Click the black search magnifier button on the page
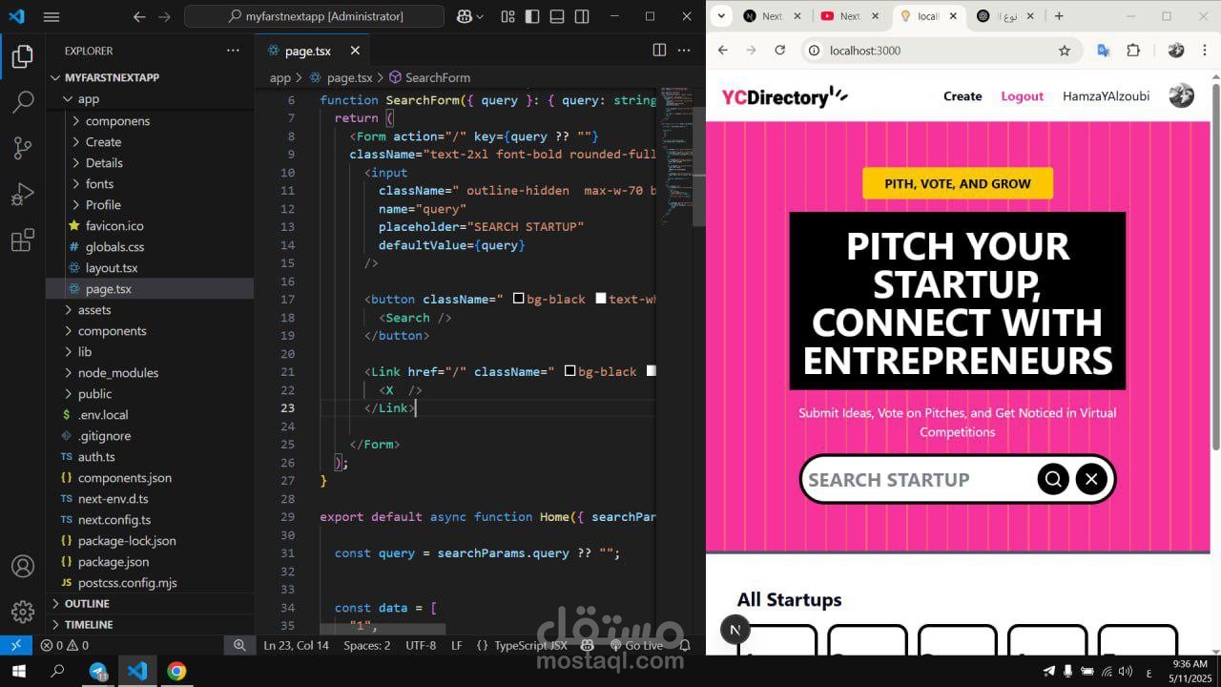This screenshot has width=1221, height=687. click(x=1053, y=479)
